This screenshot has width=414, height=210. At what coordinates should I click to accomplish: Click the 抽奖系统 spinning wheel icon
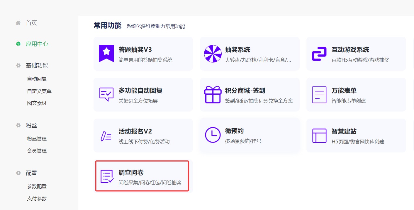pos(213,54)
